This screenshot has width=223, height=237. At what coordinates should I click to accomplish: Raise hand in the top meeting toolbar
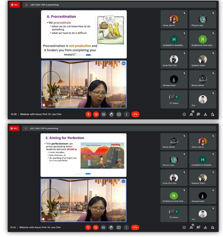click(111, 114)
